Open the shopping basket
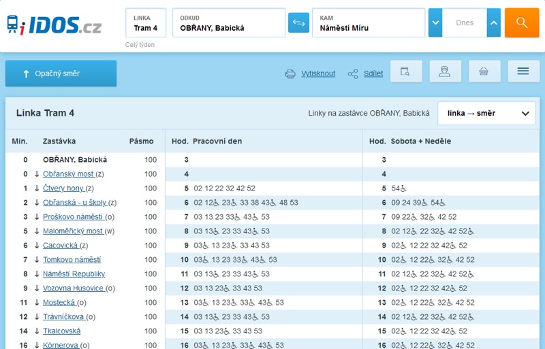The image size is (545, 349). tap(484, 72)
